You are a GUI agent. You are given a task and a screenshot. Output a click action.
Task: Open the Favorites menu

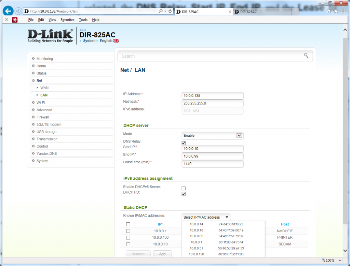[x=67, y=20]
